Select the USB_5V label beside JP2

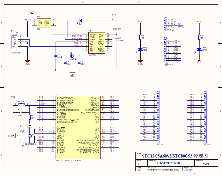tap(27, 20)
